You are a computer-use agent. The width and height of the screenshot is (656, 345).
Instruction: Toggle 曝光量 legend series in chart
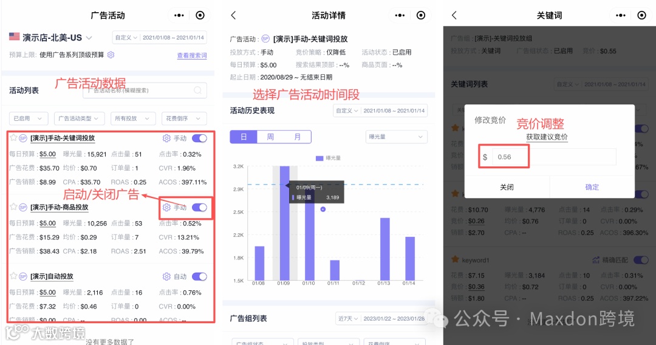coord(329,158)
